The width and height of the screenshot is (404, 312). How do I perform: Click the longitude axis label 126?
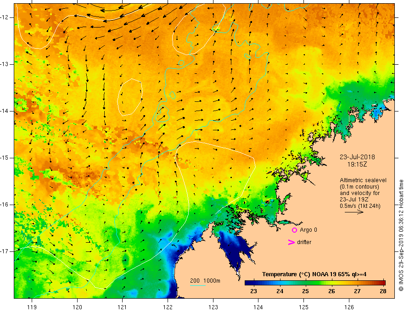pos(349,307)
